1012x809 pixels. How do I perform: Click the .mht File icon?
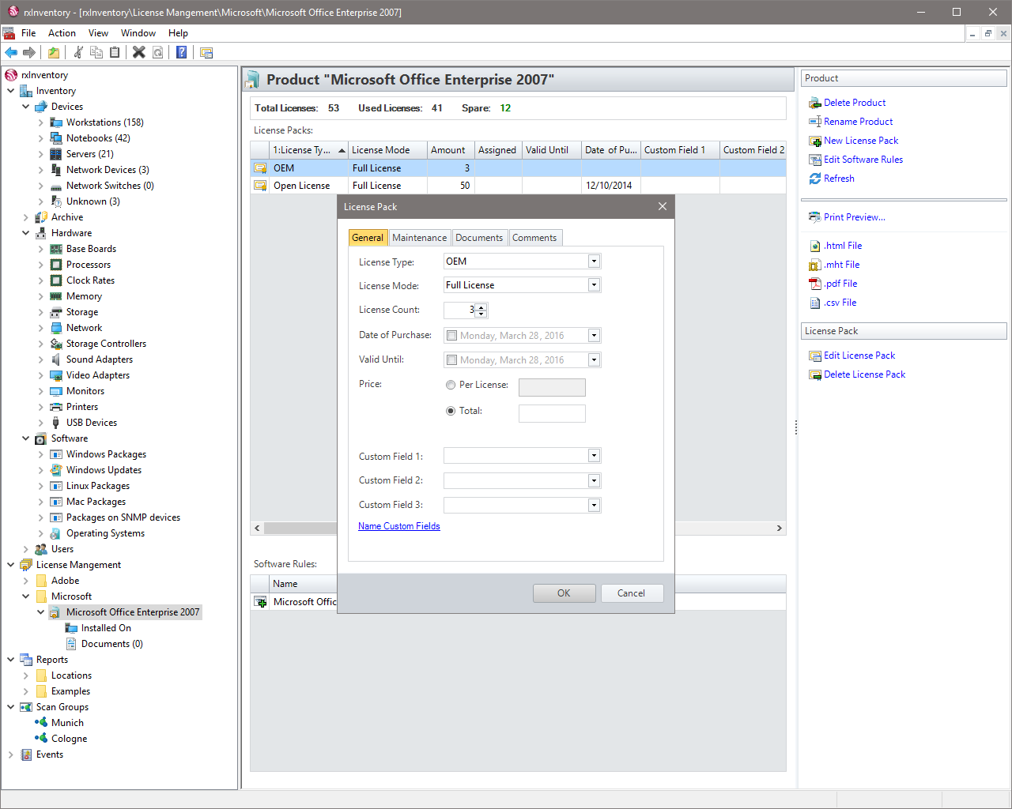pos(815,265)
